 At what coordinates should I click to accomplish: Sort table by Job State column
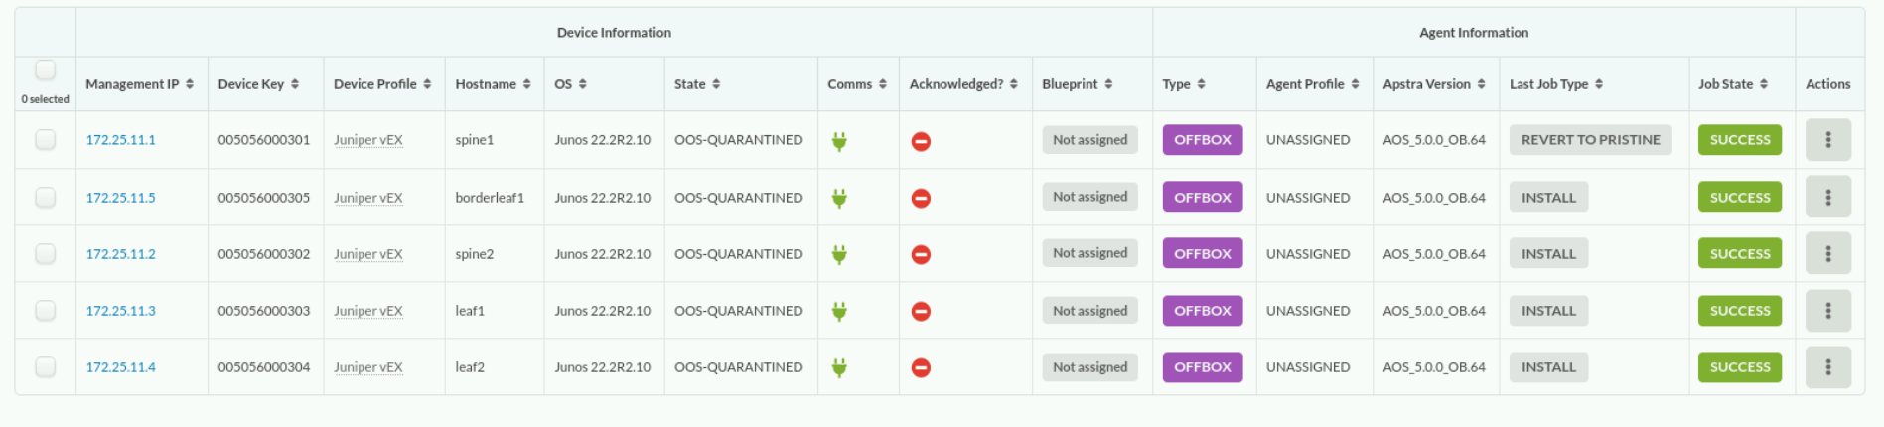pos(1733,84)
